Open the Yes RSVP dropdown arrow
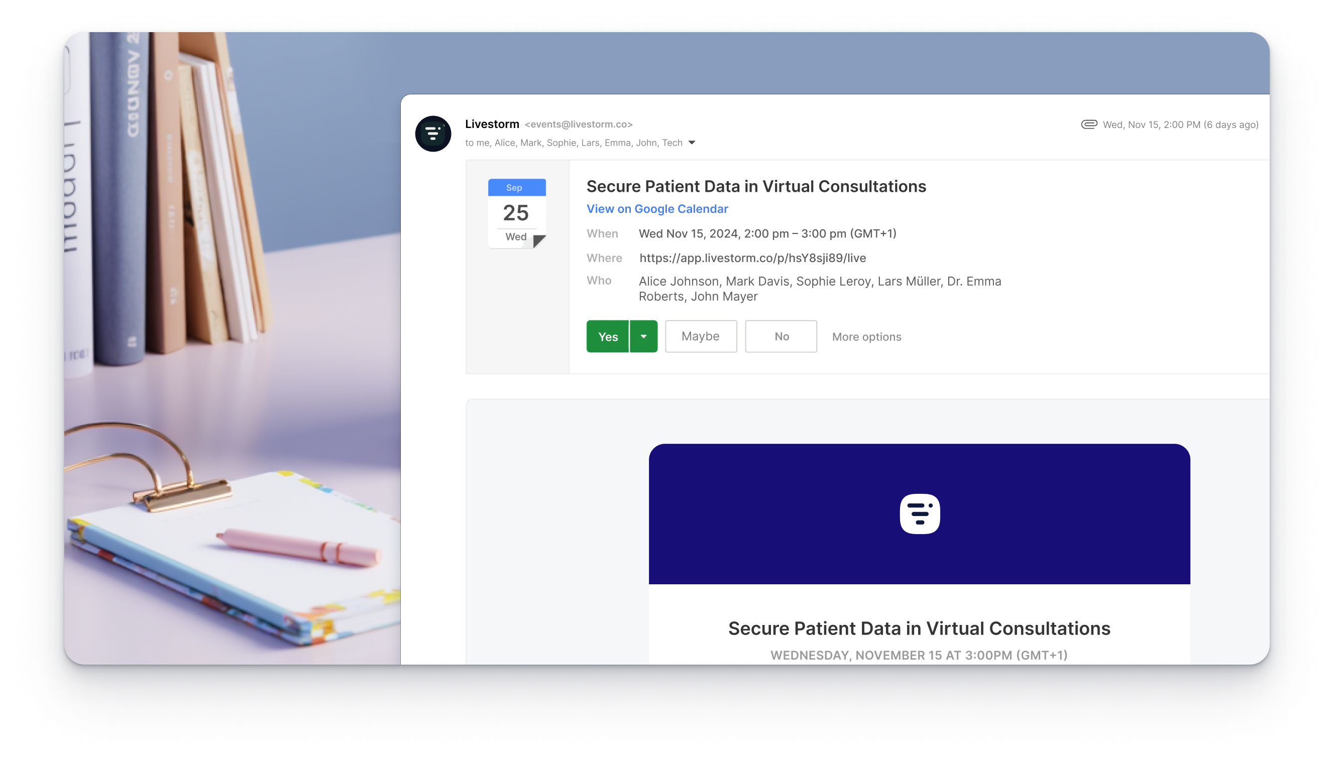 tap(643, 337)
